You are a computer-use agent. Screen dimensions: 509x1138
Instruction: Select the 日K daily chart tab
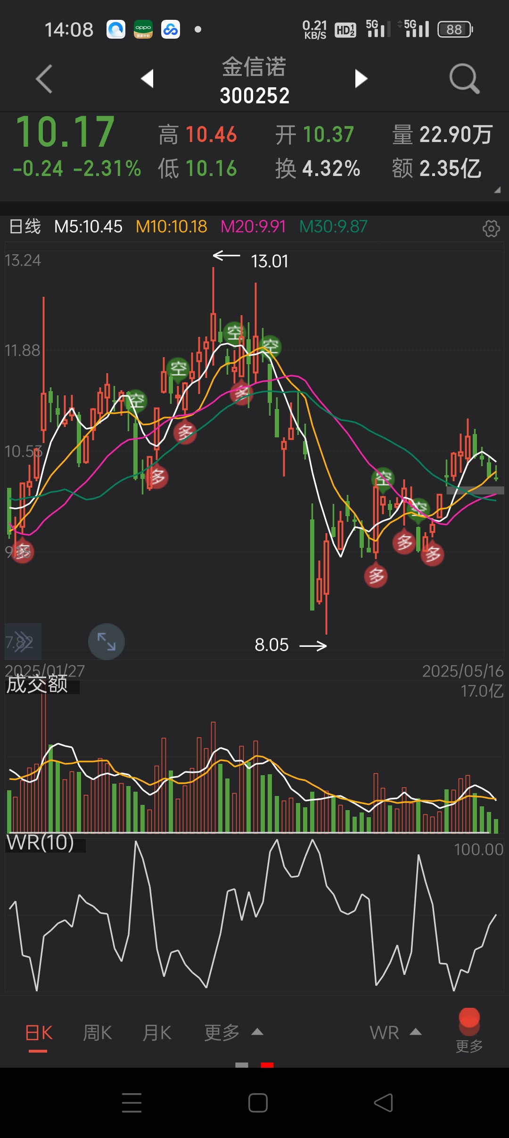click(38, 1033)
